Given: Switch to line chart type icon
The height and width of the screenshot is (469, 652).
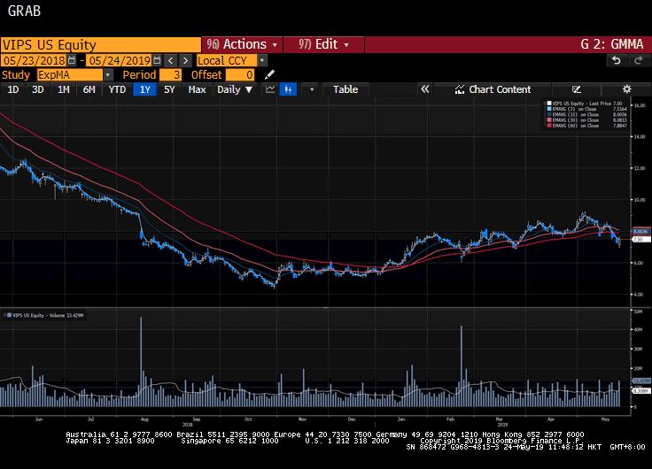Looking at the screenshot, I should (270, 89).
